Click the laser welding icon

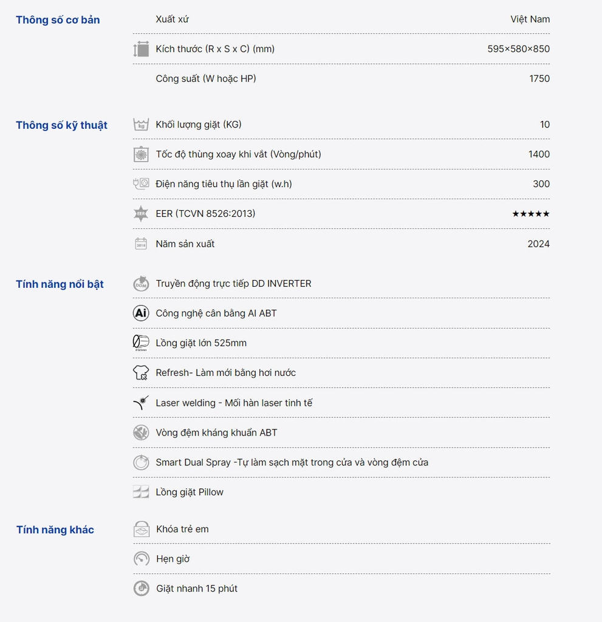[x=141, y=403]
